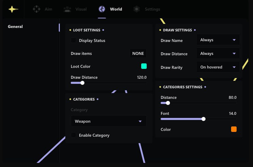Click the Weapon dropdown arrow icon
253x167 pixels.
[x=140, y=121]
